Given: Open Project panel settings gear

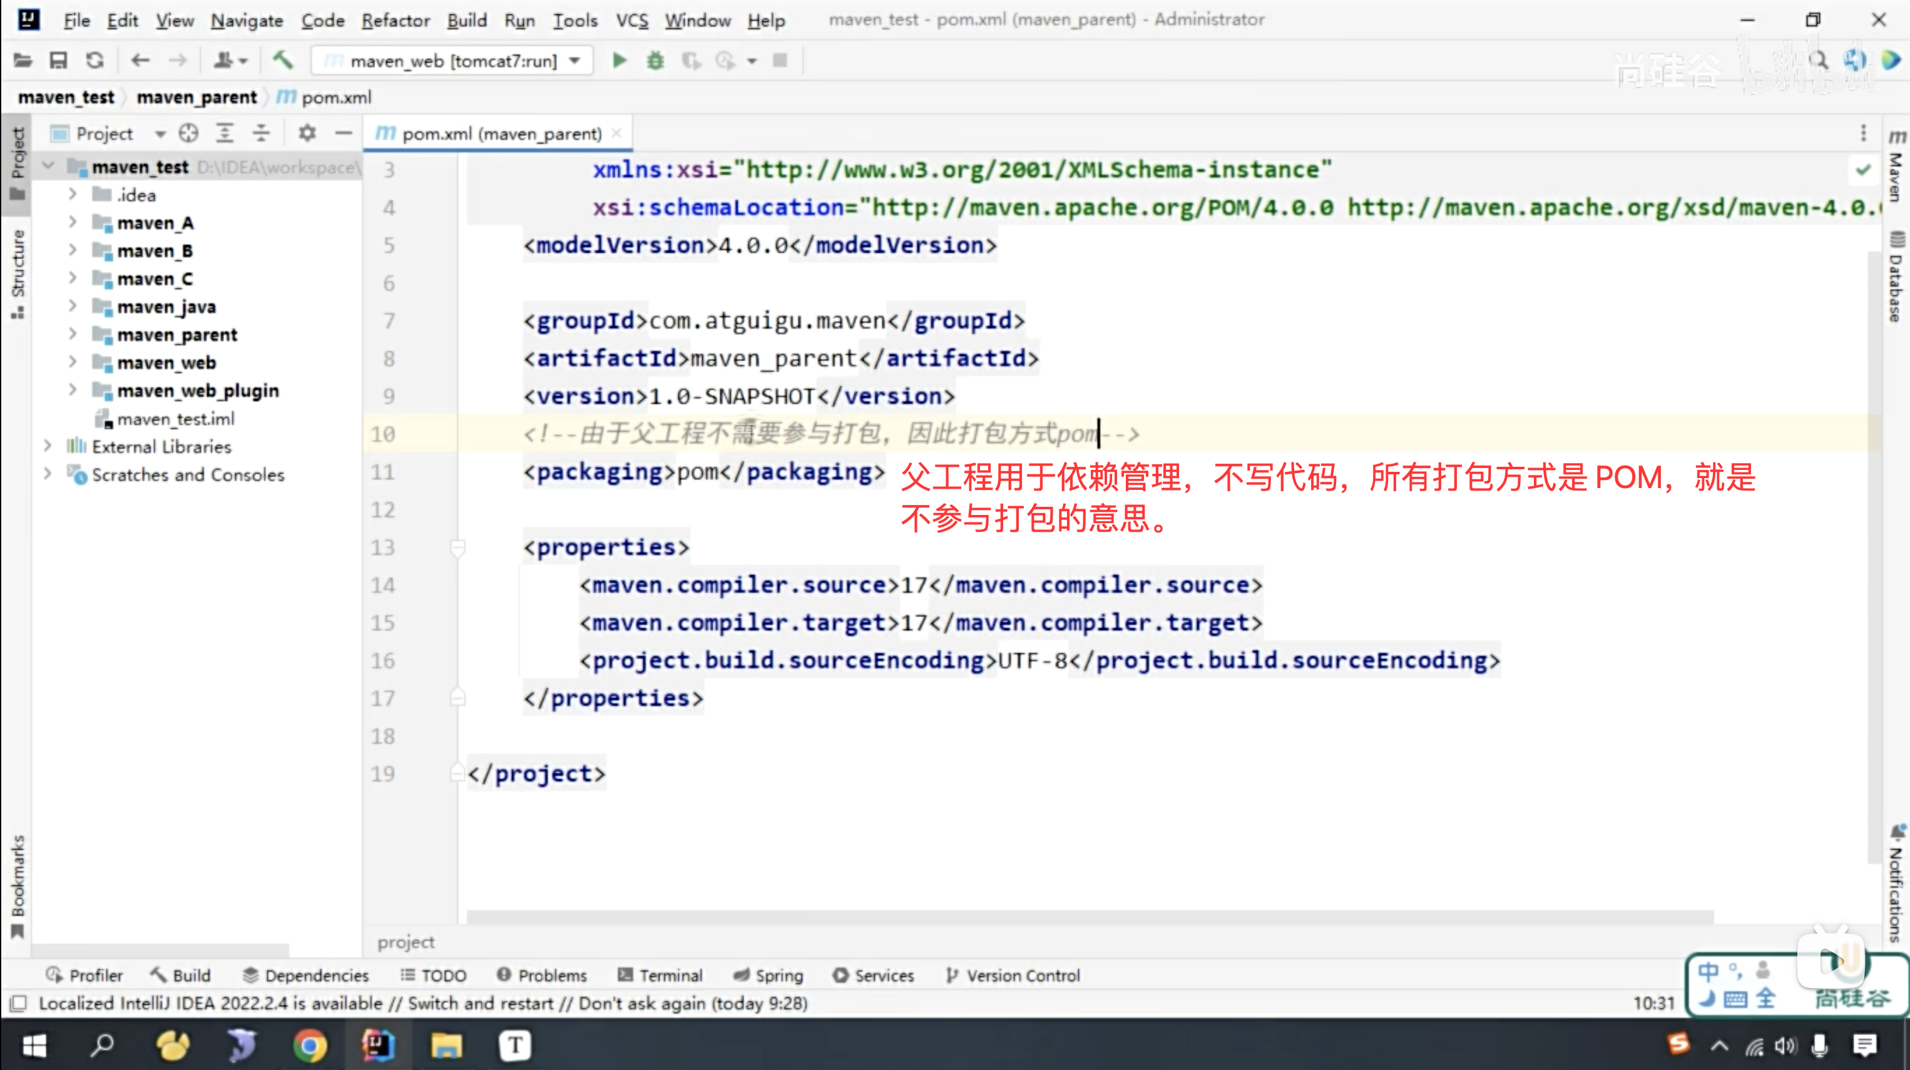Looking at the screenshot, I should click(x=307, y=133).
